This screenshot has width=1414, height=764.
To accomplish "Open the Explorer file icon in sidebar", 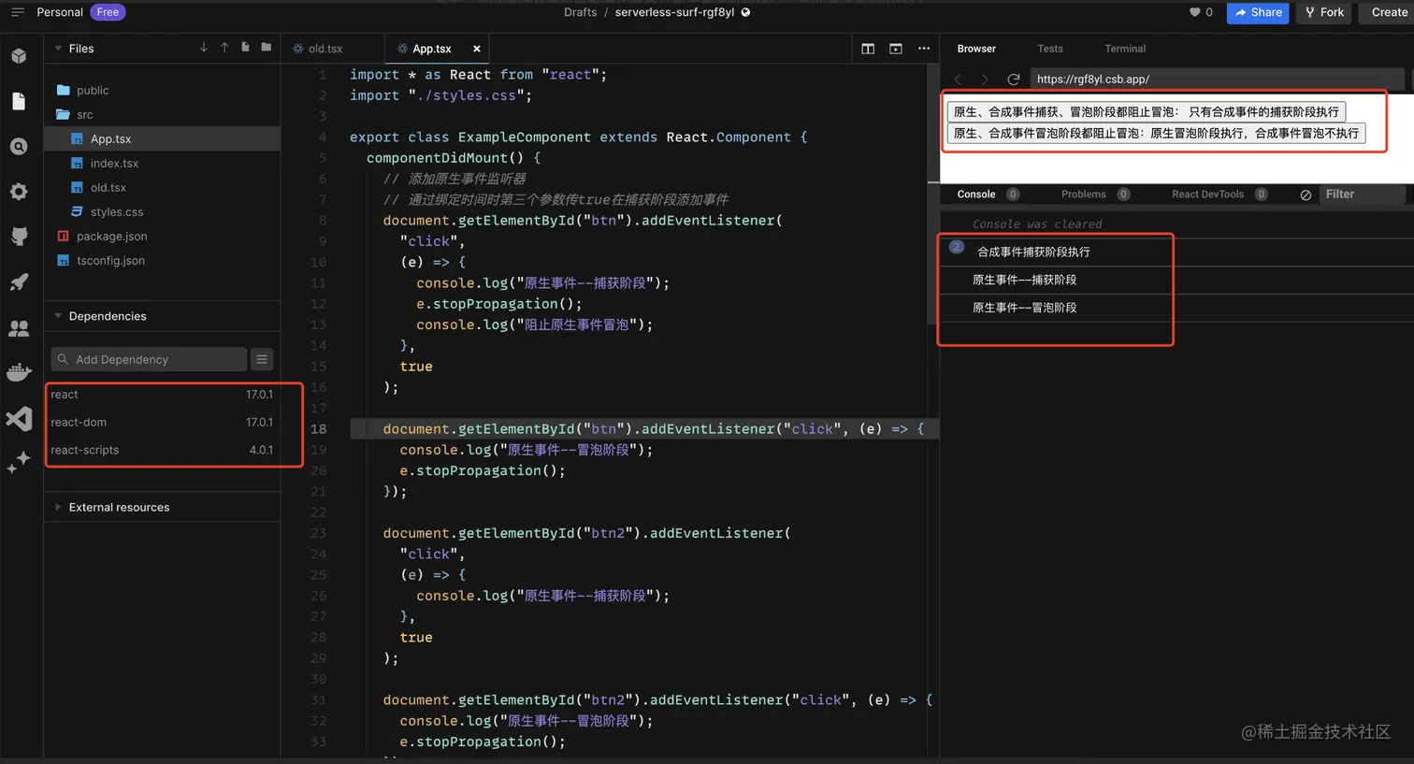I will click(x=19, y=101).
